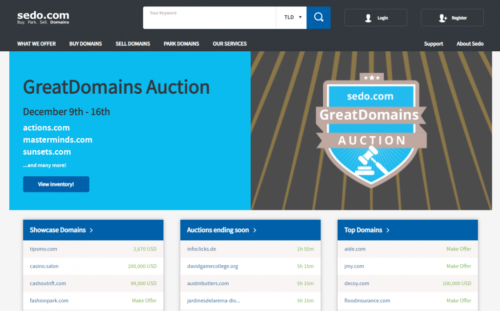
Task: Open the jardinesdelareina-div... auction
Action: coord(213,300)
